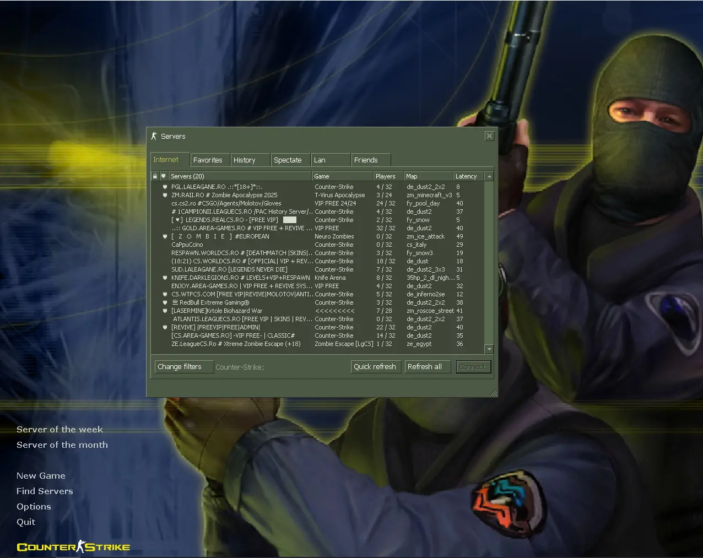Click the lock (password) column header icon

coord(155,176)
